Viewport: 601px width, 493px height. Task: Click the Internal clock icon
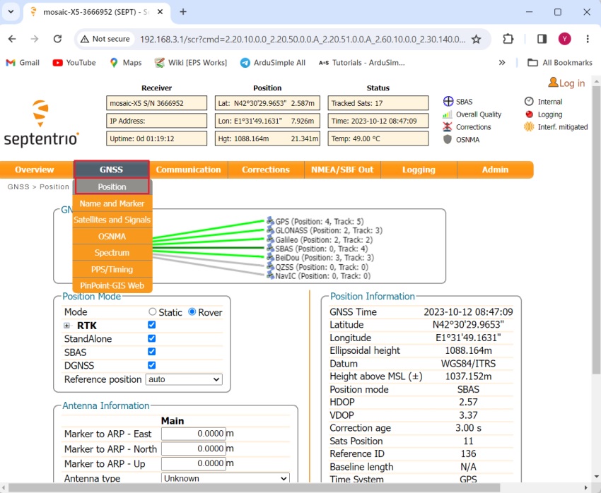[x=529, y=102]
